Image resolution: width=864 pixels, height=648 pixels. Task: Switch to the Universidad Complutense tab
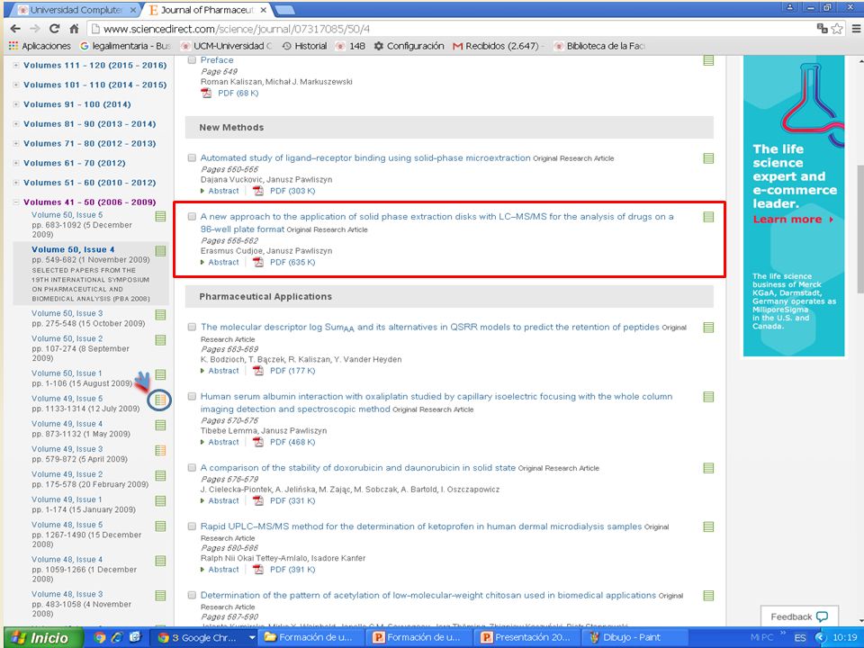pyautogui.click(x=76, y=10)
